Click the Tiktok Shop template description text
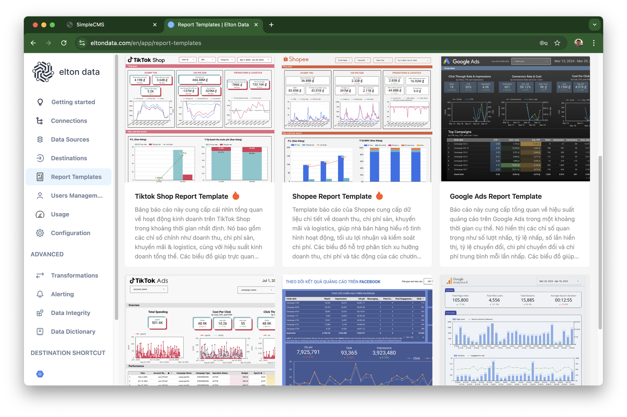 tap(199, 233)
